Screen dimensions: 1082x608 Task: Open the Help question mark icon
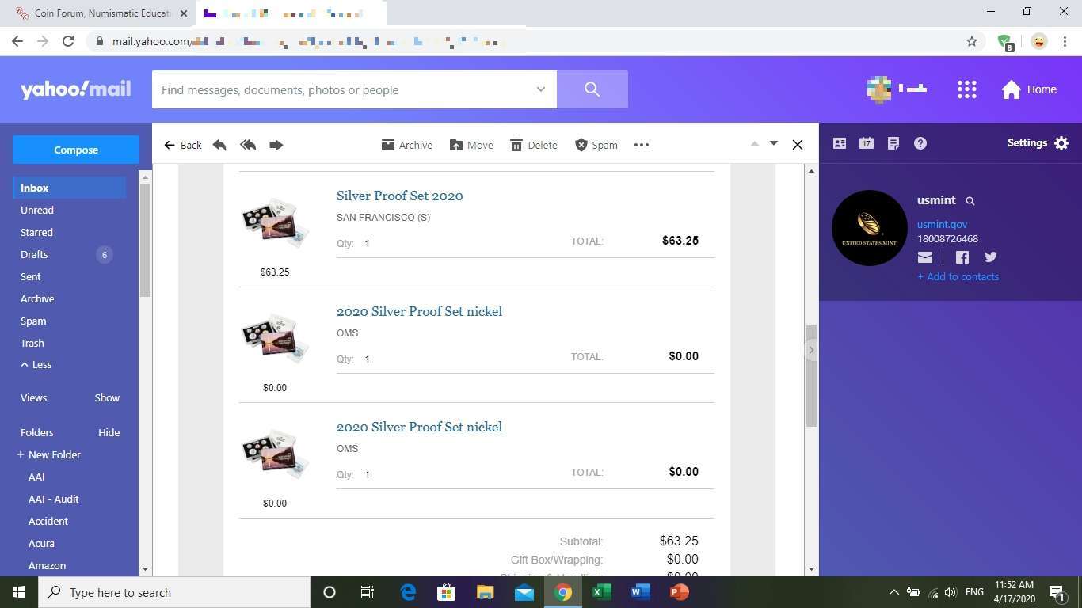click(x=920, y=143)
